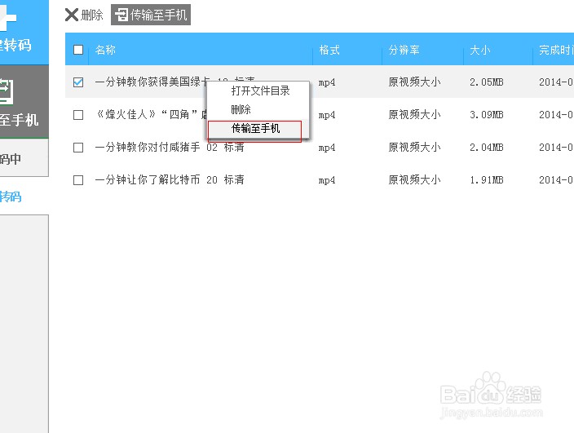Click the 2.04MB size cell
This screenshot has width=574, height=433.
coord(487,148)
